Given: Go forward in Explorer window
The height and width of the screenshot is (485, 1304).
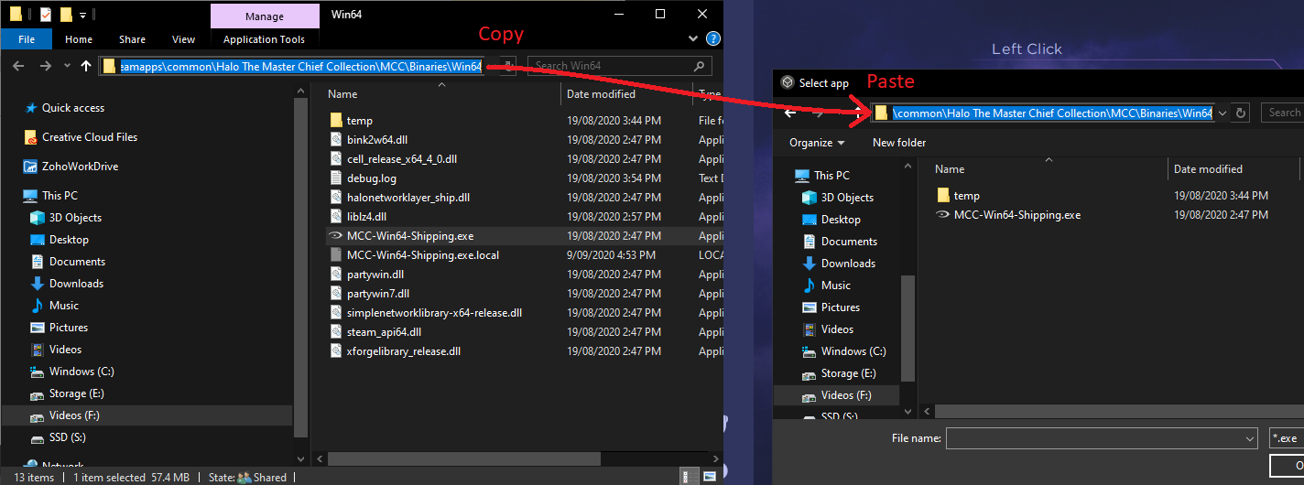Looking at the screenshot, I should [45, 66].
